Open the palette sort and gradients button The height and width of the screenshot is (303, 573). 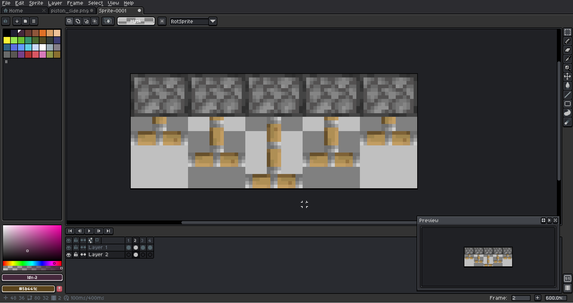point(17,21)
